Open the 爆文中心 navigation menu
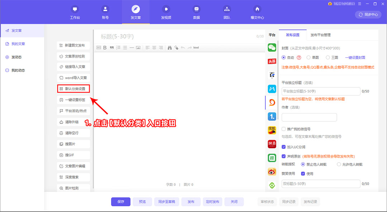This screenshot has height=212, width=387. point(257,11)
